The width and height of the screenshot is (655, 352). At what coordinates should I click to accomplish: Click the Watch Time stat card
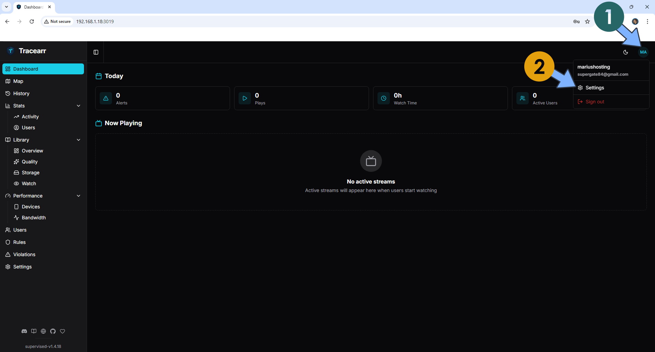tap(440, 98)
